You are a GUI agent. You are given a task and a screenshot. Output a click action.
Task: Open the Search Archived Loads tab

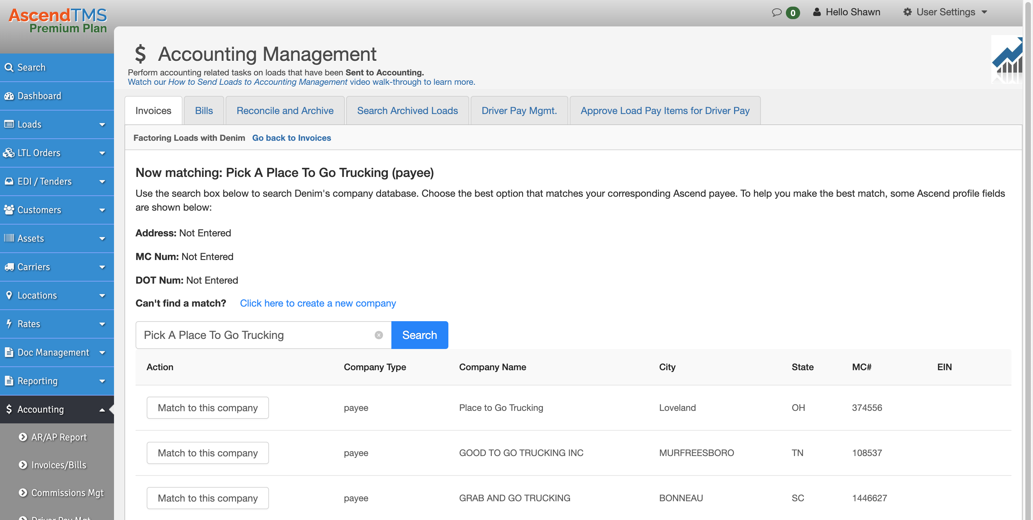pyautogui.click(x=407, y=110)
